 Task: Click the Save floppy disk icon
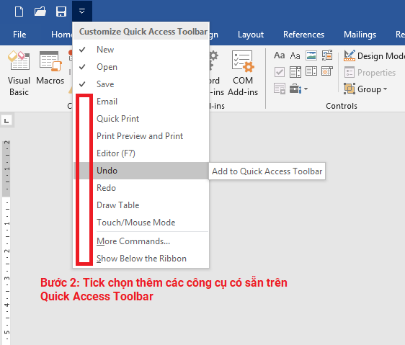[61, 12]
